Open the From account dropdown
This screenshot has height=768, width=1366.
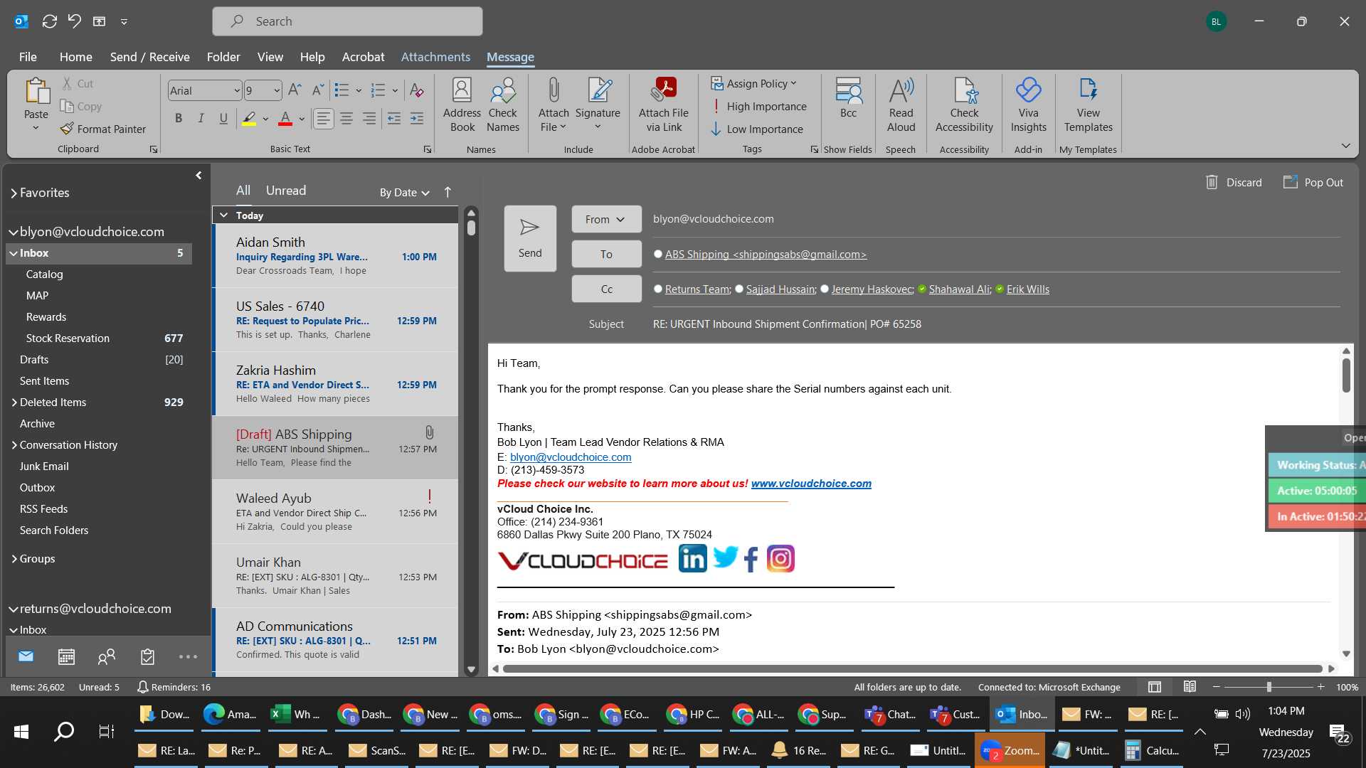point(606,219)
